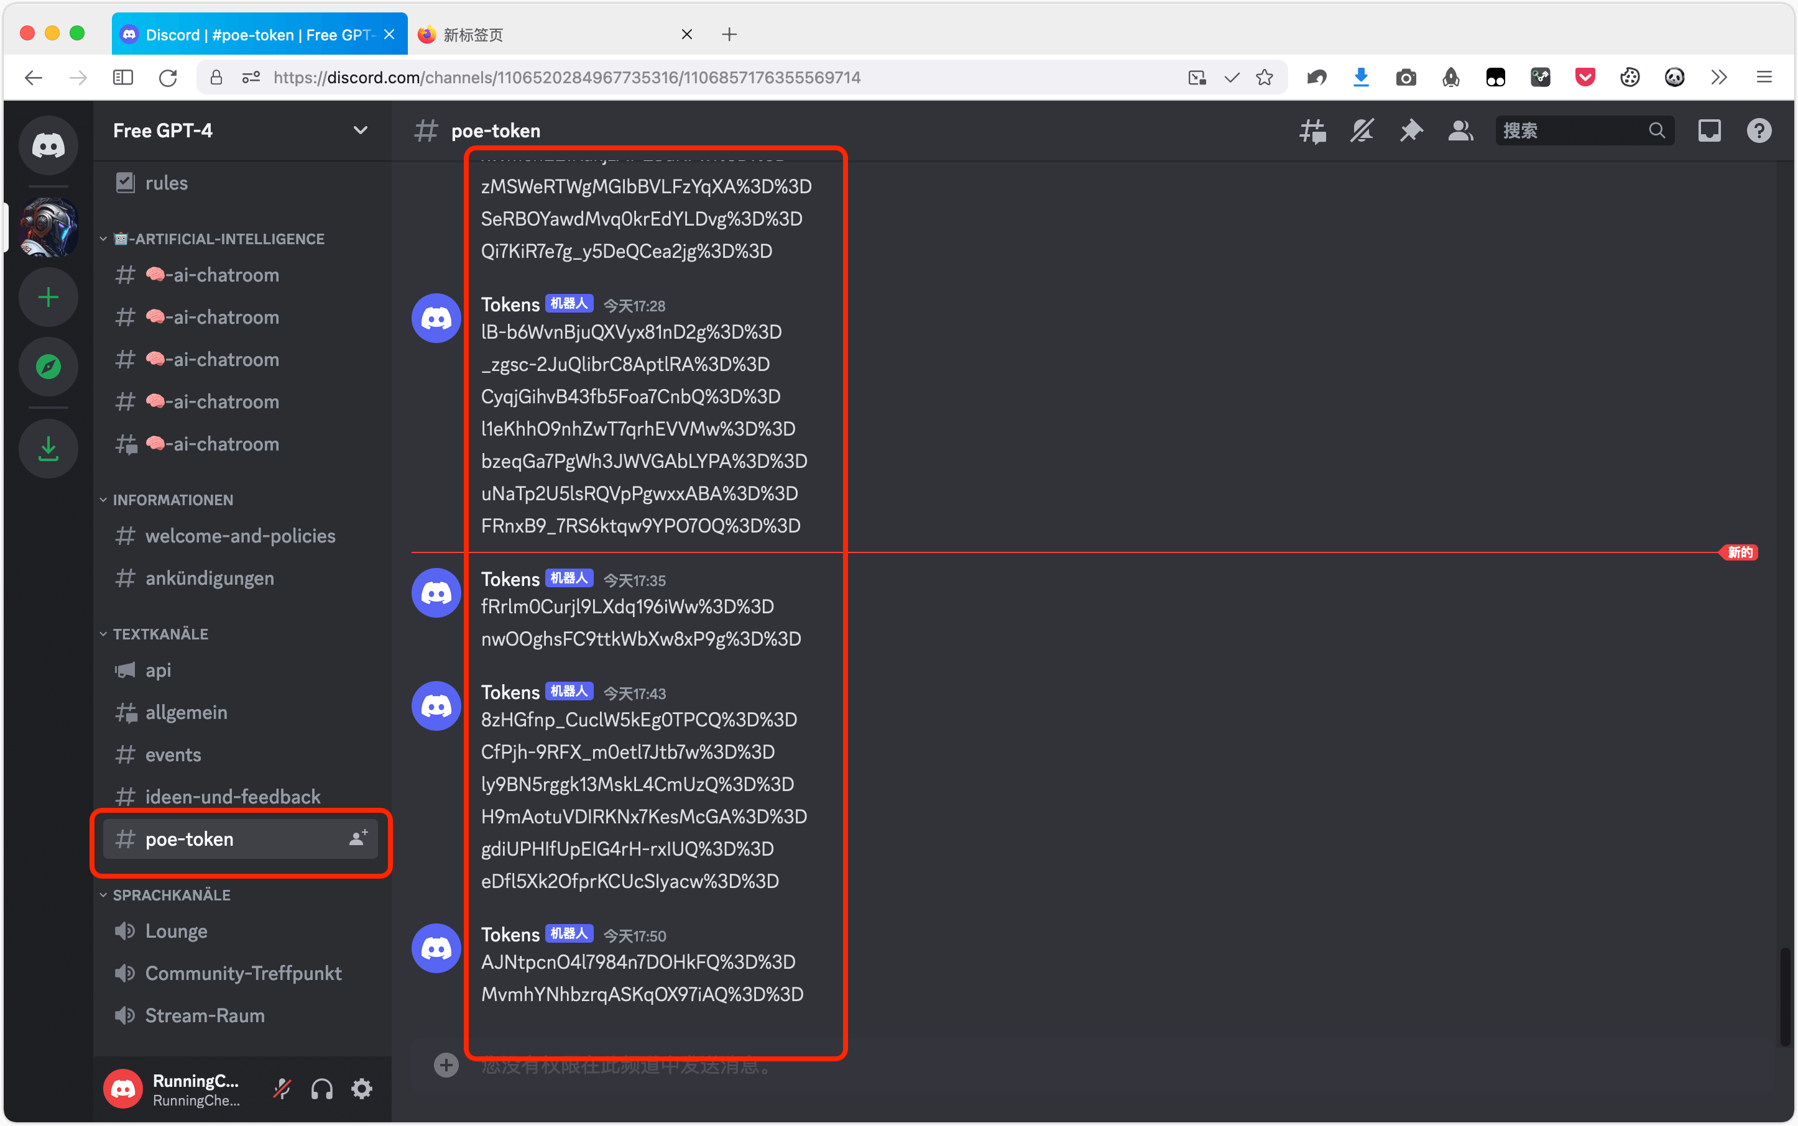Screen dimensions: 1798x1126
Task: Go back in browser history
Action: click(34, 78)
